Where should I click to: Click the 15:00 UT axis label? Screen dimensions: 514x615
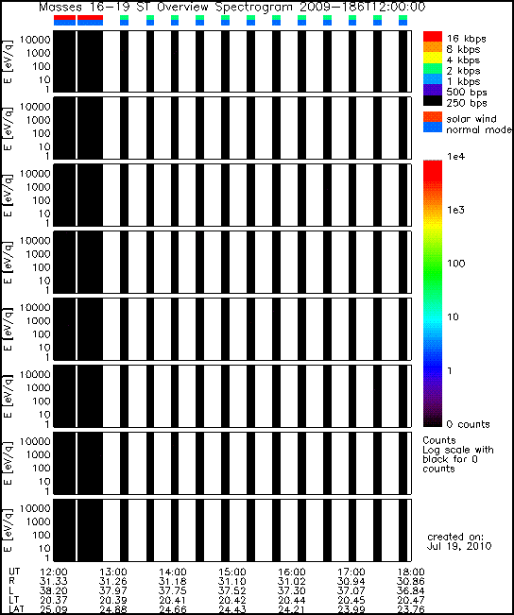[231, 572]
